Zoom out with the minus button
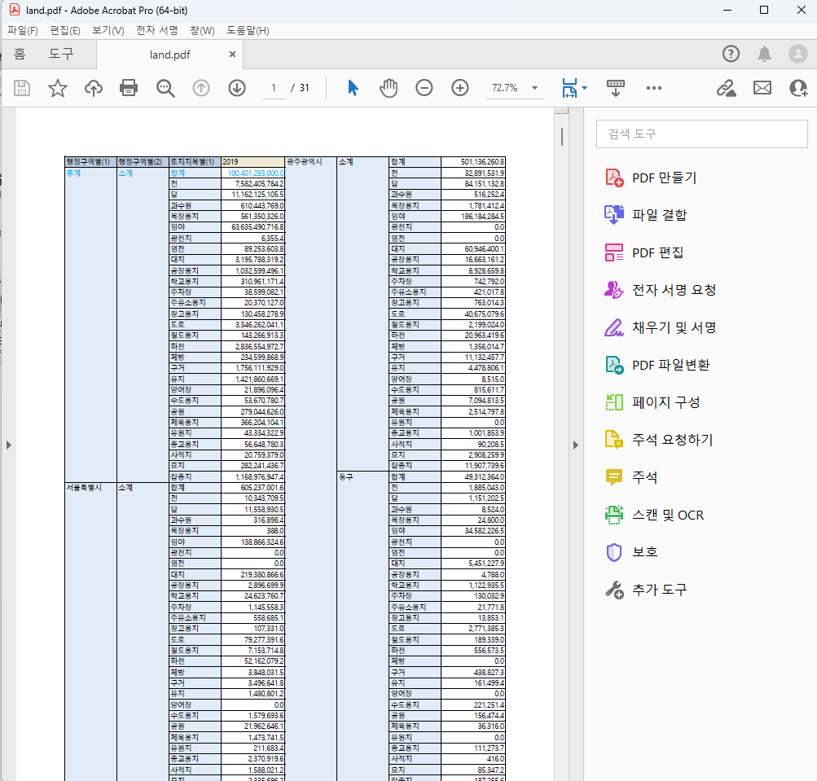Viewport: 817px width, 781px height. [424, 88]
